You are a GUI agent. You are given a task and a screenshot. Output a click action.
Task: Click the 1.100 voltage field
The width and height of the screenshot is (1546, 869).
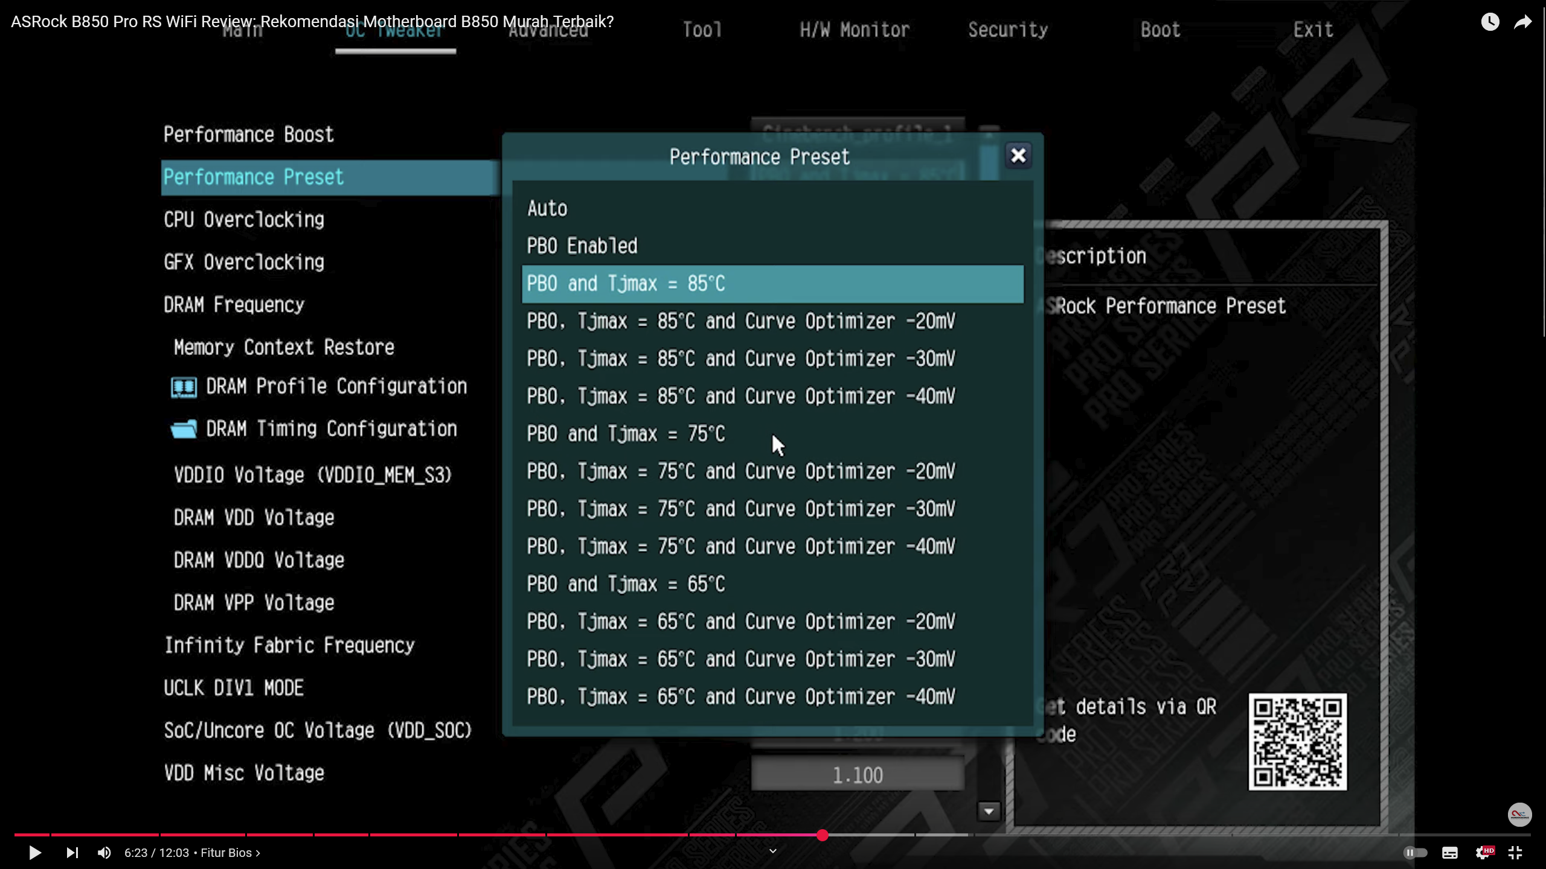tap(858, 775)
